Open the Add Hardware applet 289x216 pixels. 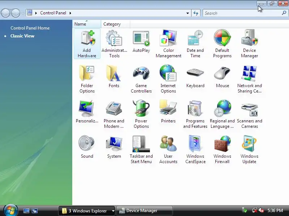click(x=87, y=44)
